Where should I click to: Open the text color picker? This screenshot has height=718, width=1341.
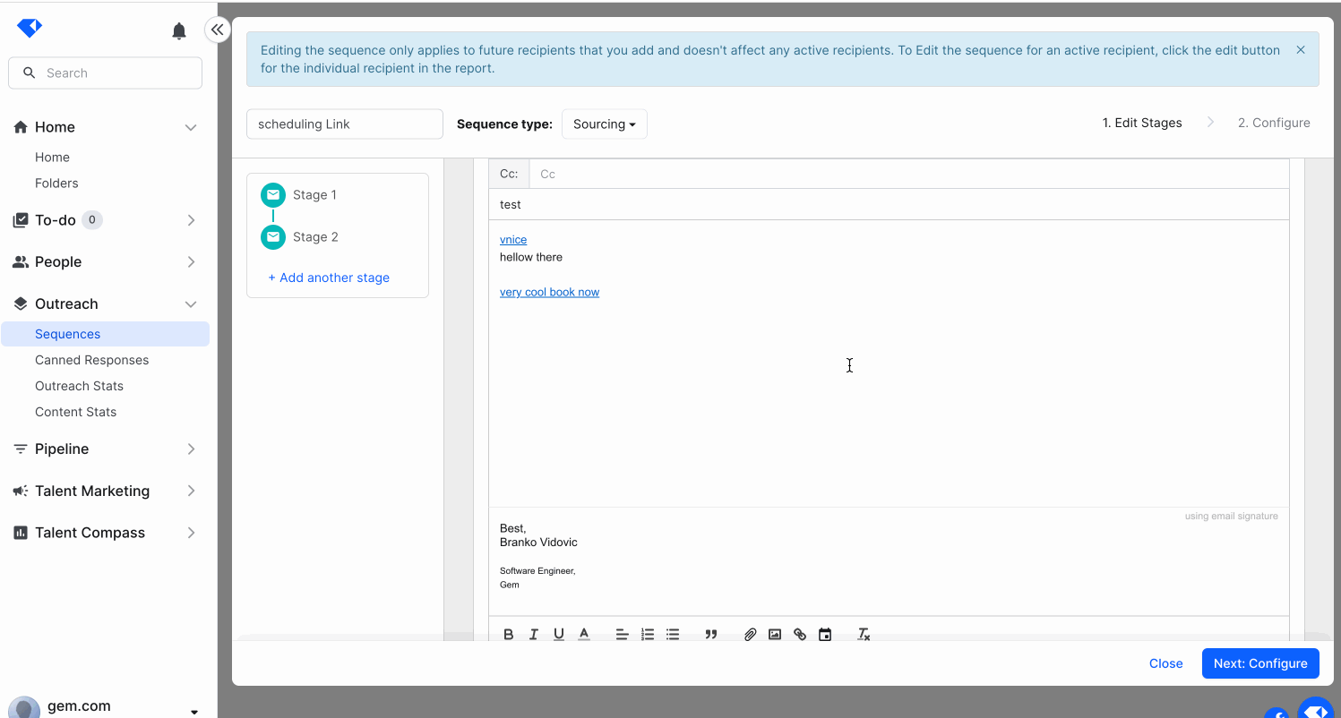tap(584, 634)
